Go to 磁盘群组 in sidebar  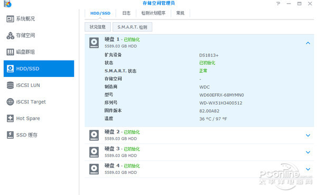[x=25, y=52]
